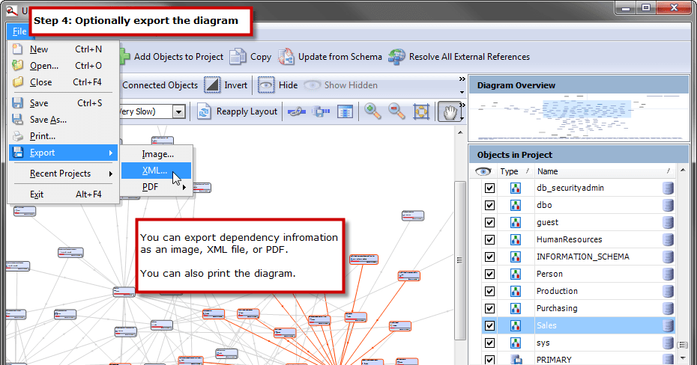This screenshot has height=365, width=697.
Task: Open the layout speed (Very Slow) dropdown
Action: coord(178,111)
